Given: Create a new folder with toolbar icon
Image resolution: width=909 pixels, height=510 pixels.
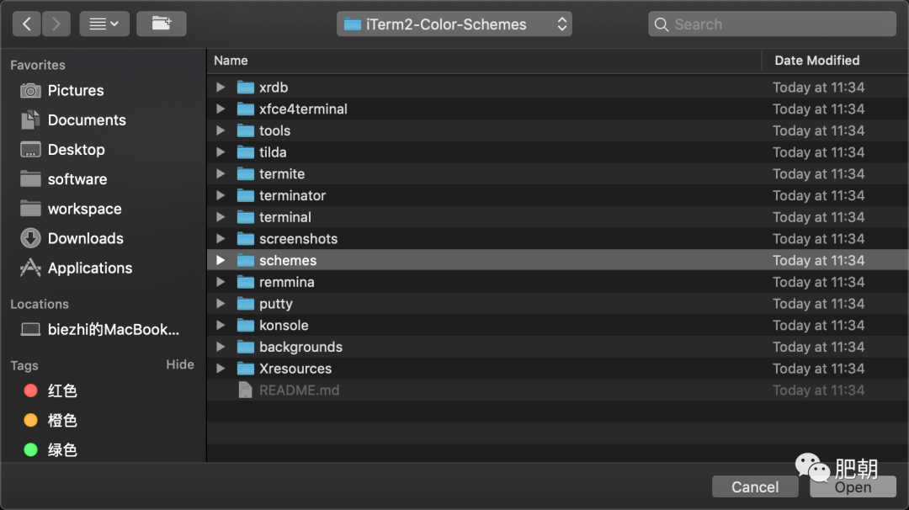Looking at the screenshot, I should tap(161, 24).
